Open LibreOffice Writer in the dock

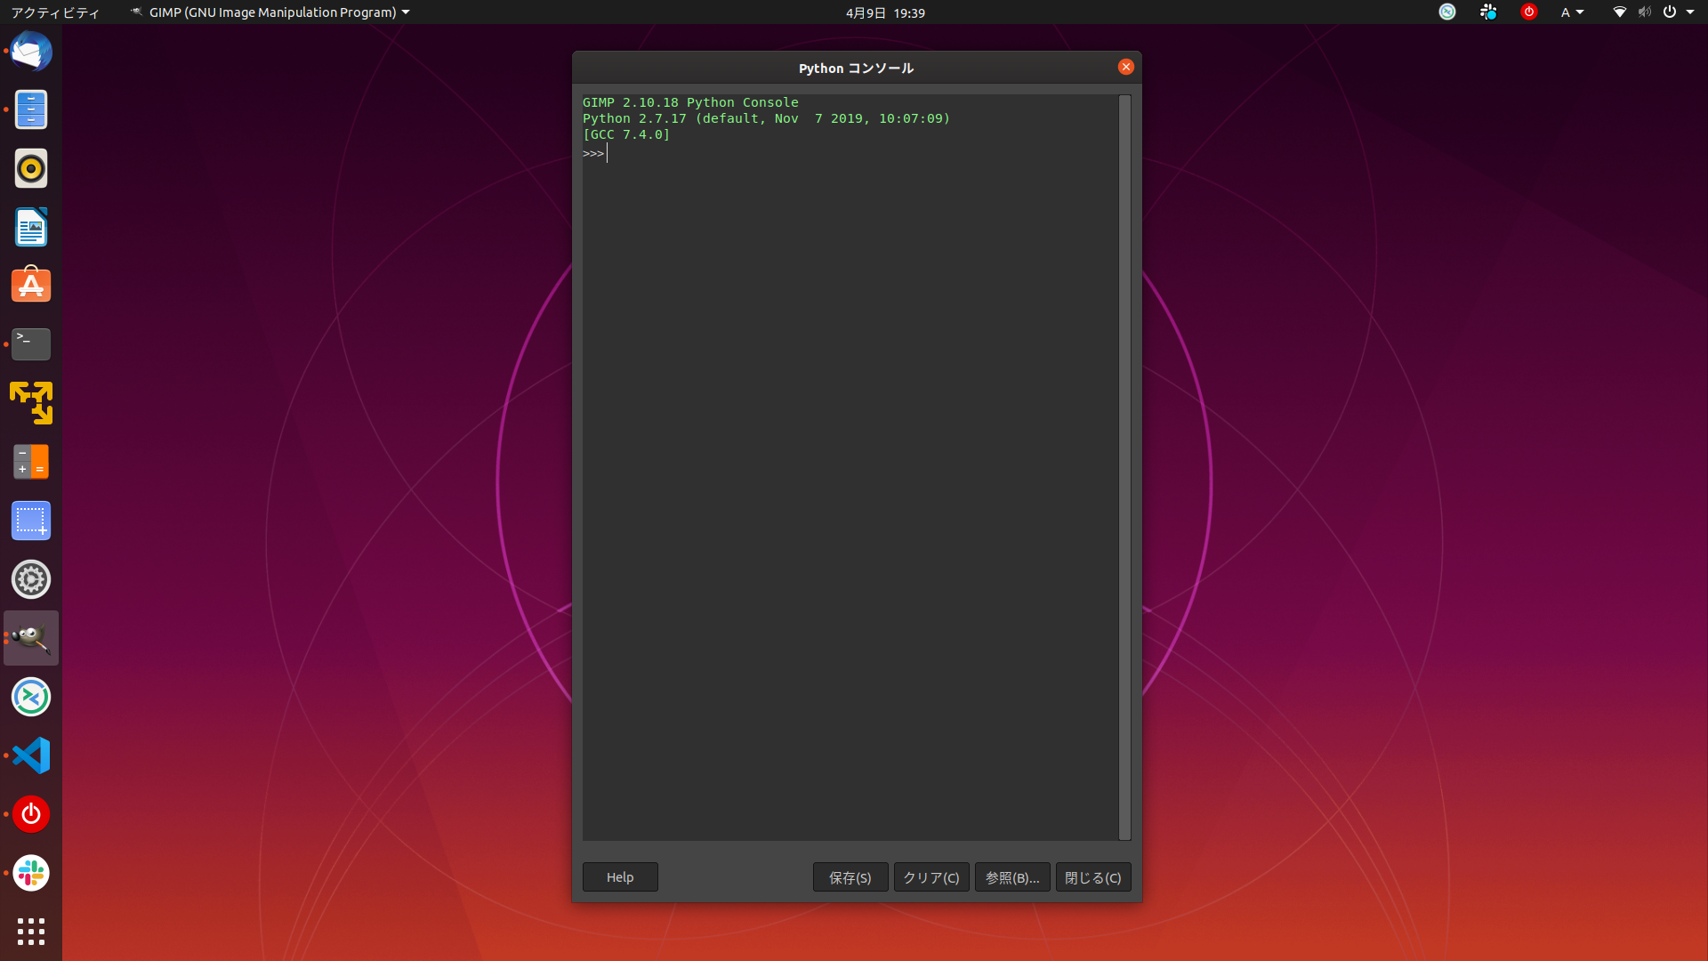[31, 227]
